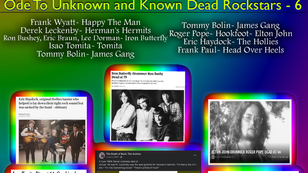Click the author avatar under the Roger Pope headline

(213, 157)
